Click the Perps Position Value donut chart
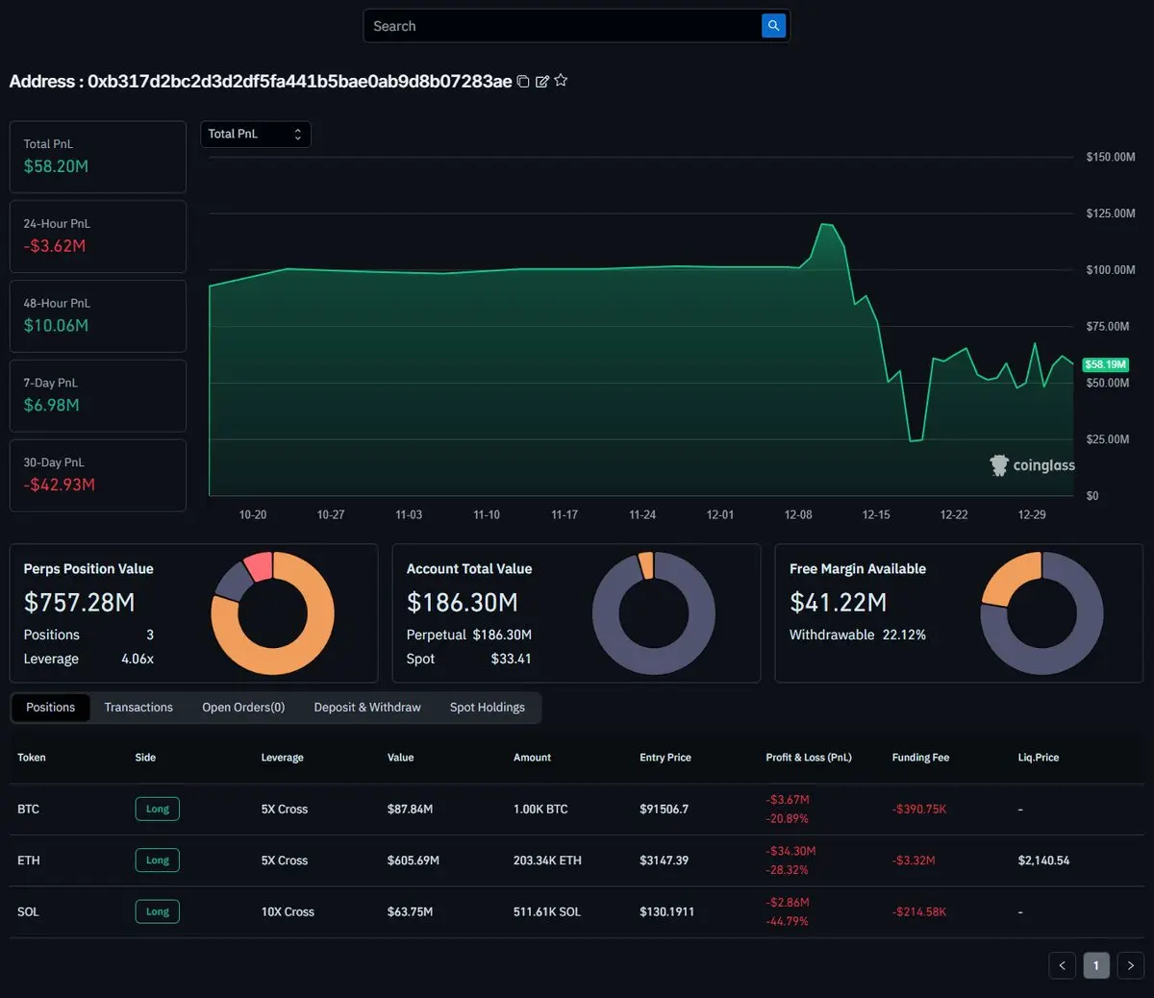Screen dimensions: 1154x998 click(x=272, y=613)
